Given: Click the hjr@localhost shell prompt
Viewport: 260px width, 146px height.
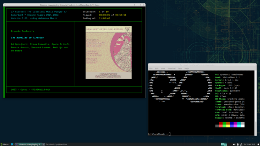Looking at the screenshot, I should pyautogui.click(x=158, y=134).
